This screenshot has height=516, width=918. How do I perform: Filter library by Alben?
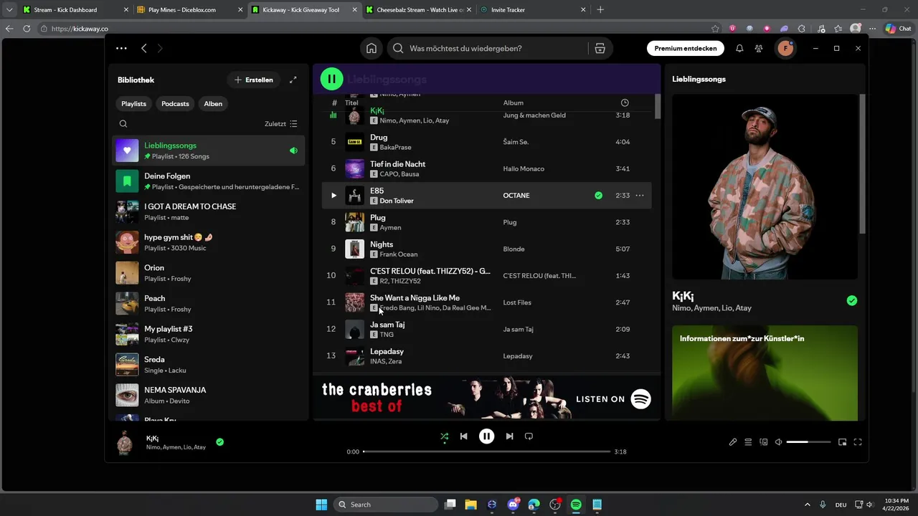(x=213, y=103)
